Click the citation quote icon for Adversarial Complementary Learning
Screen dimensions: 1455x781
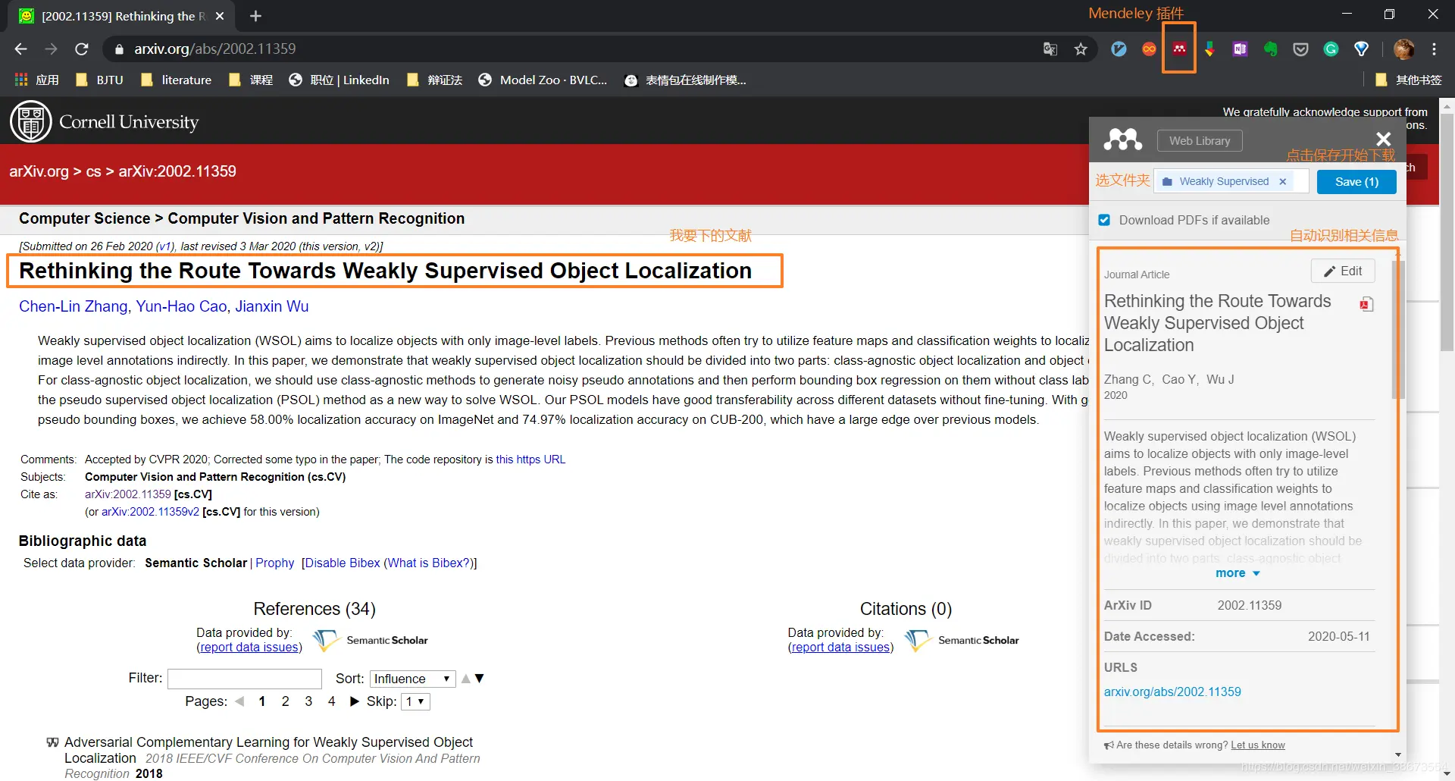(x=52, y=742)
